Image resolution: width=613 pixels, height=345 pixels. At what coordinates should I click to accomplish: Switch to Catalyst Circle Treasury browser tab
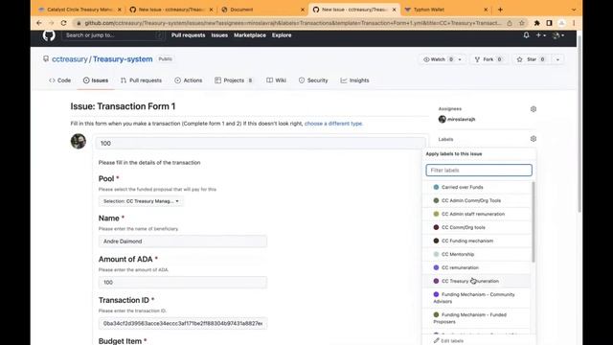click(80, 10)
